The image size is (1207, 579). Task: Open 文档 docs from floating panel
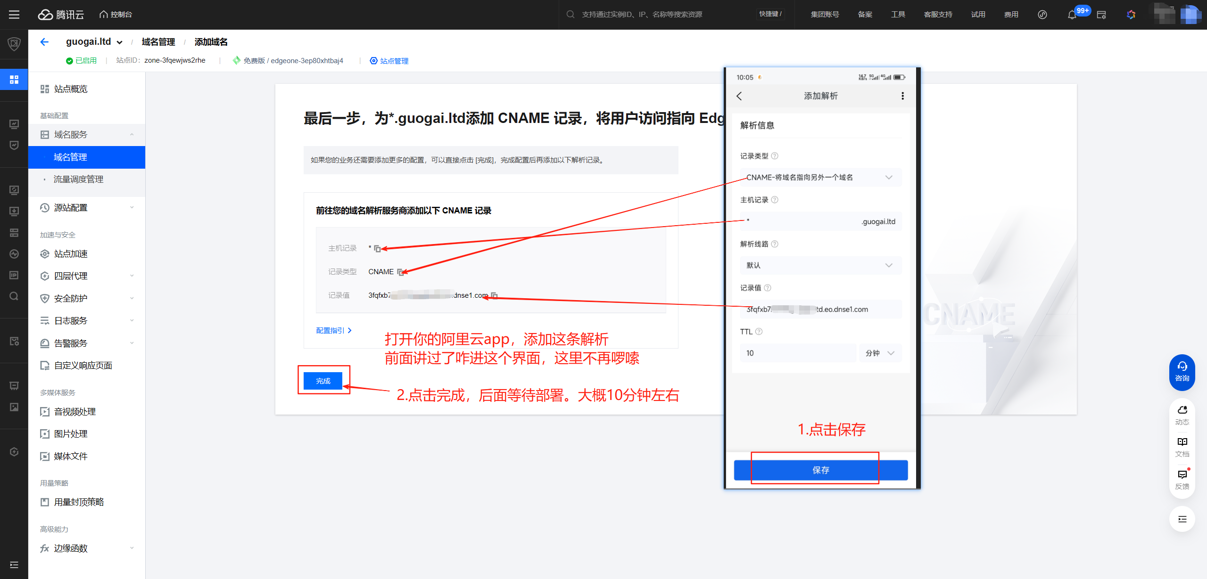(1182, 446)
